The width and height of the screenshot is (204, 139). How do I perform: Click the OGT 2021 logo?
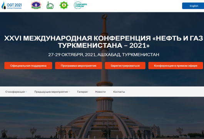[x=12, y=5]
